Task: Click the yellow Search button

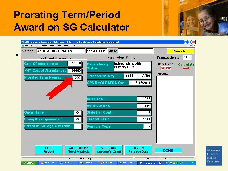Action: coord(180,51)
